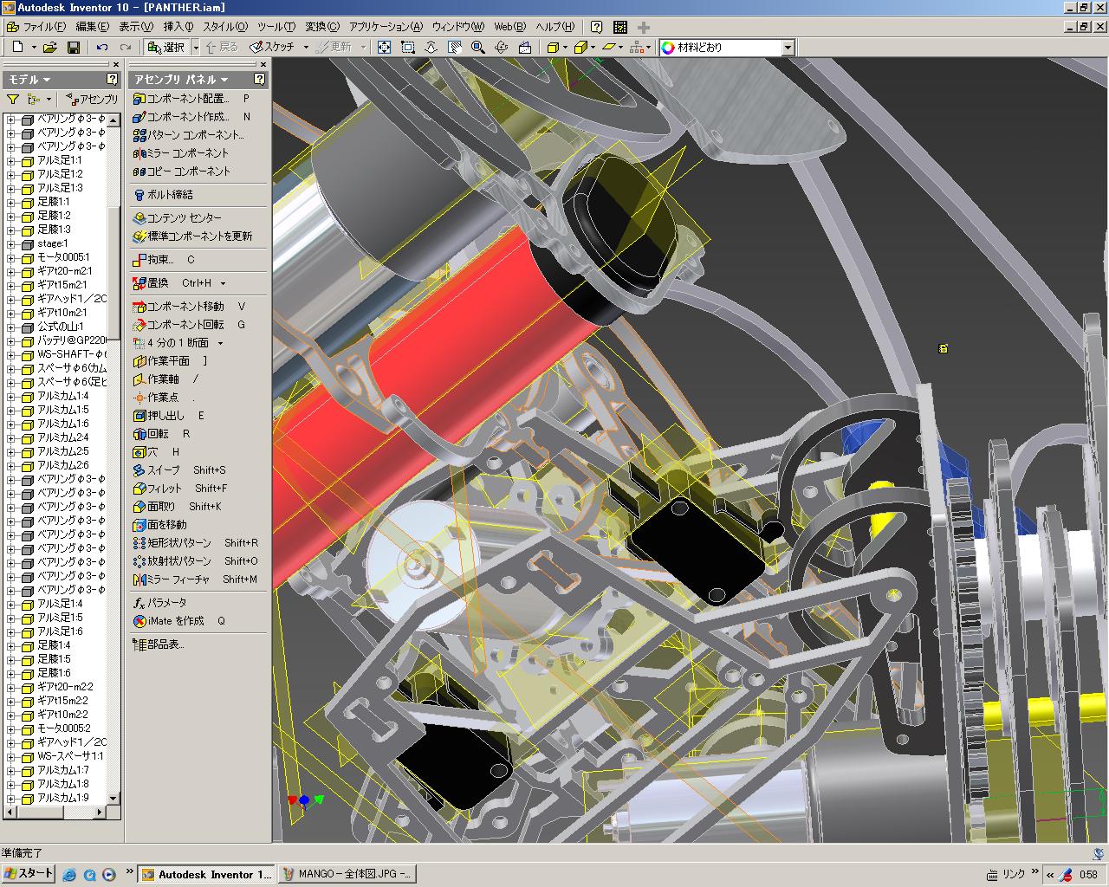
Task: Start コンポーネント配置 (Place Component) tool
Action: (x=182, y=99)
